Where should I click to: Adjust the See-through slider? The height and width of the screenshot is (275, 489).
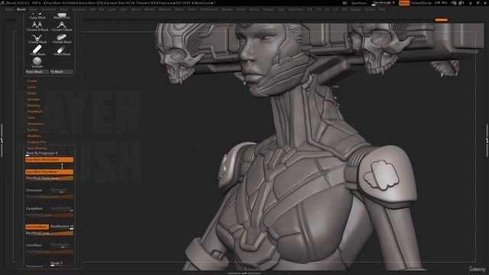pyautogui.click(x=384, y=3)
